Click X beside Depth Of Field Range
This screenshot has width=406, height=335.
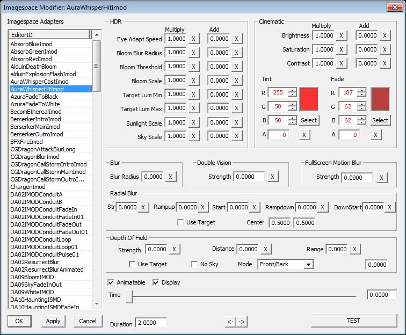[355, 249]
